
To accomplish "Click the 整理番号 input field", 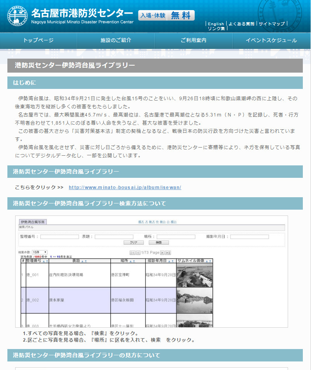I will [59, 237].
